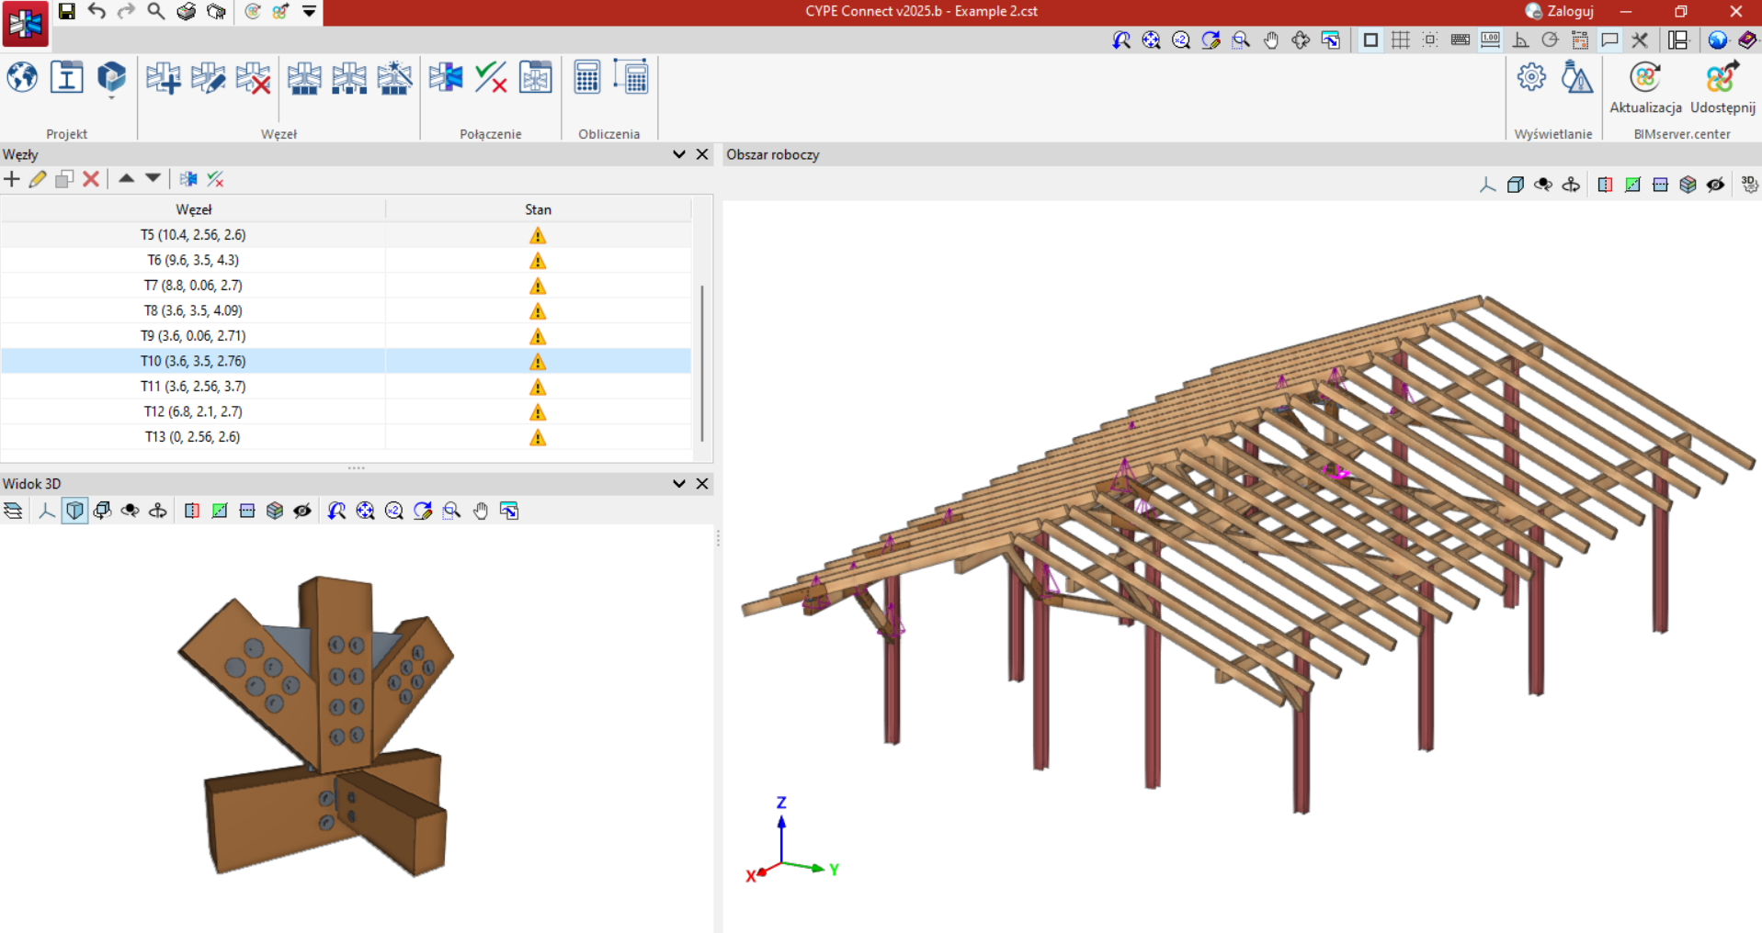Image resolution: width=1762 pixels, height=933 pixels.
Task: Click the check connection icon in Połączenie
Action: 491,78
